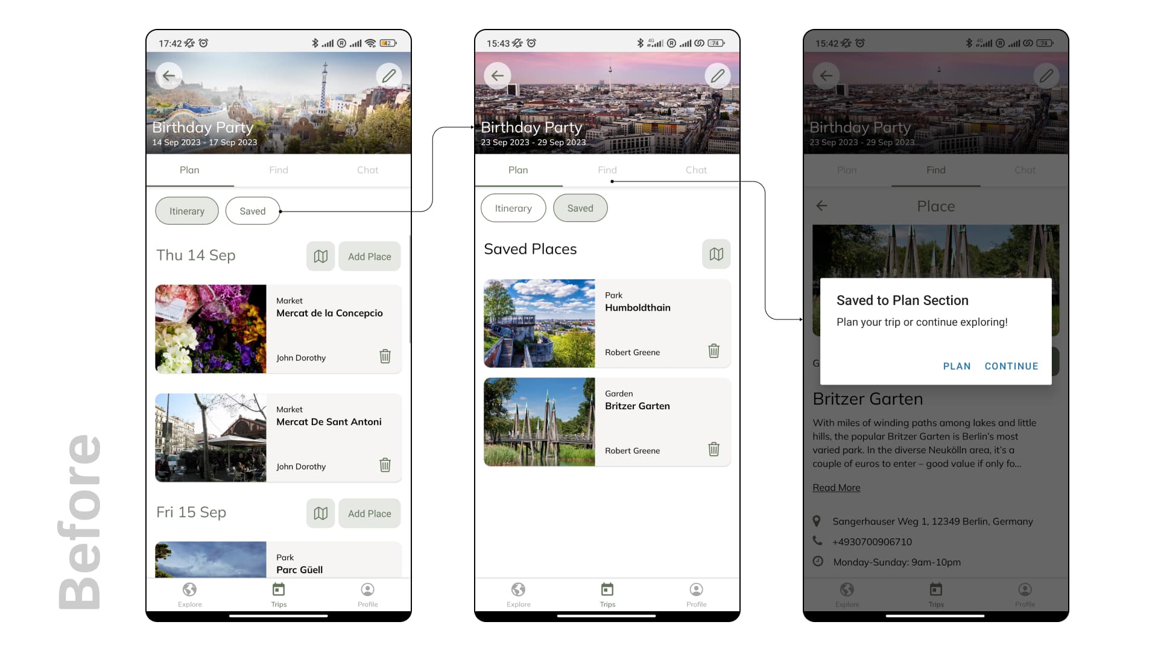Expand the Read More link for Britzer Garten

point(836,487)
